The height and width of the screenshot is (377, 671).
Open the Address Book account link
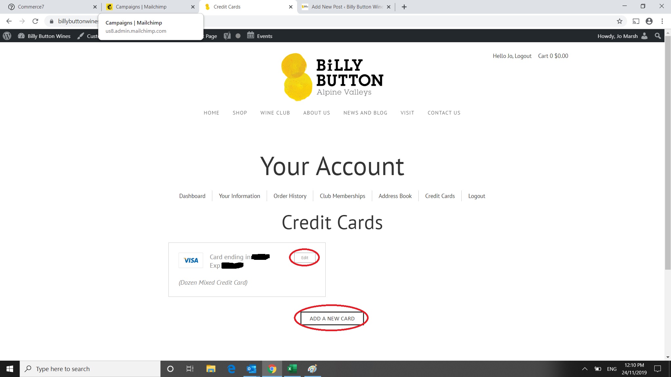click(x=395, y=196)
